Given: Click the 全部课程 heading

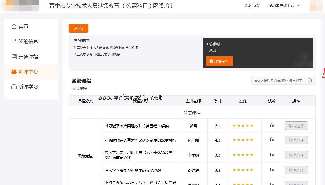Looking at the screenshot, I should click(x=81, y=81).
